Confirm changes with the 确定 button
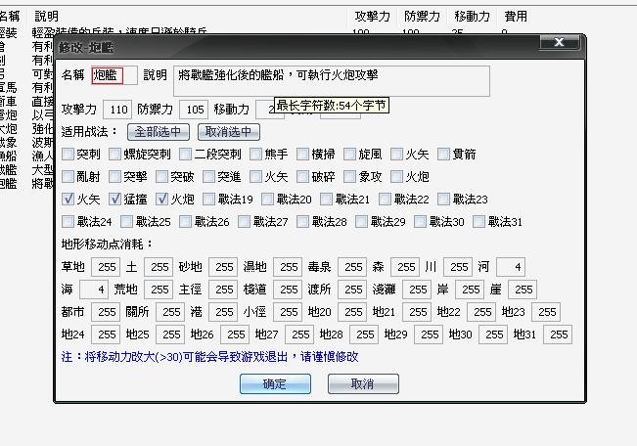Image resolution: width=637 pixels, height=446 pixels. pos(275,383)
